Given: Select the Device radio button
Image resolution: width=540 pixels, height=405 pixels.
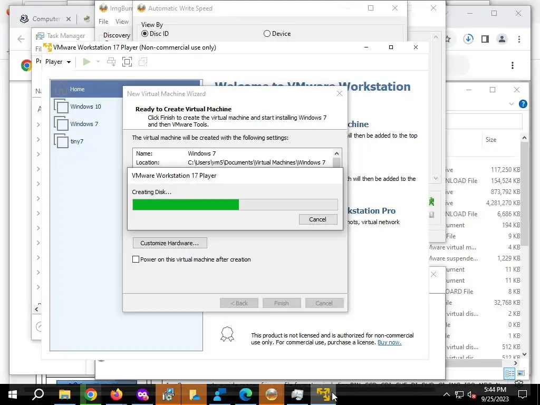Looking at the screenshot, I should 267,34.
